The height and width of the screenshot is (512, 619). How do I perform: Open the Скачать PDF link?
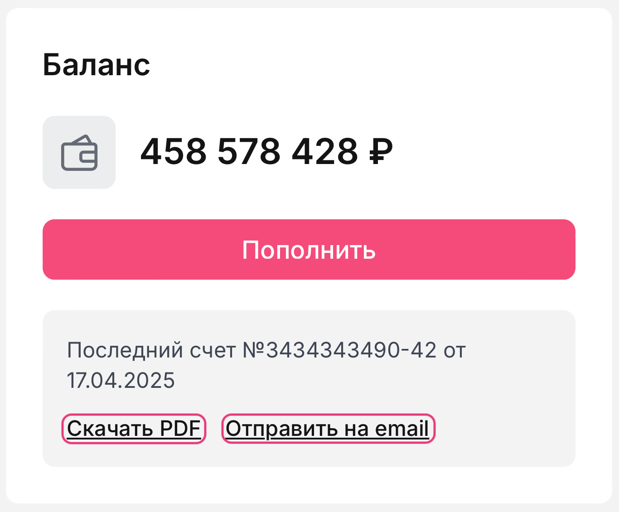(x=134, y=429)
